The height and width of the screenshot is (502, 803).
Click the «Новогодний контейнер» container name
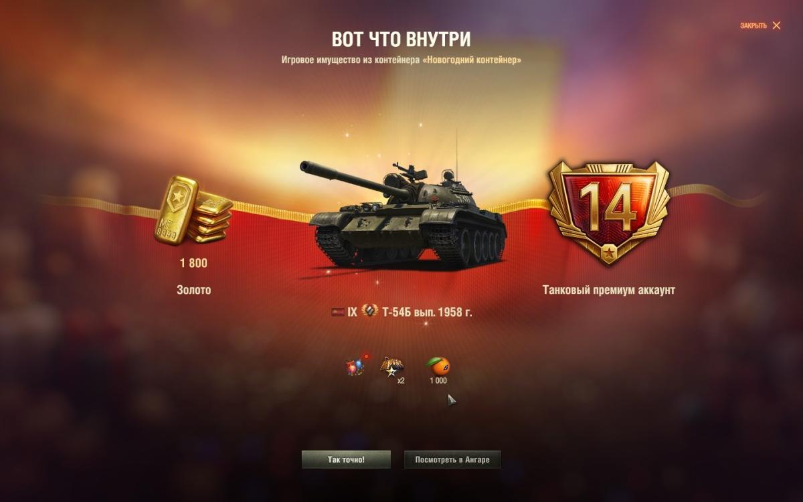(x=472, y=60)
